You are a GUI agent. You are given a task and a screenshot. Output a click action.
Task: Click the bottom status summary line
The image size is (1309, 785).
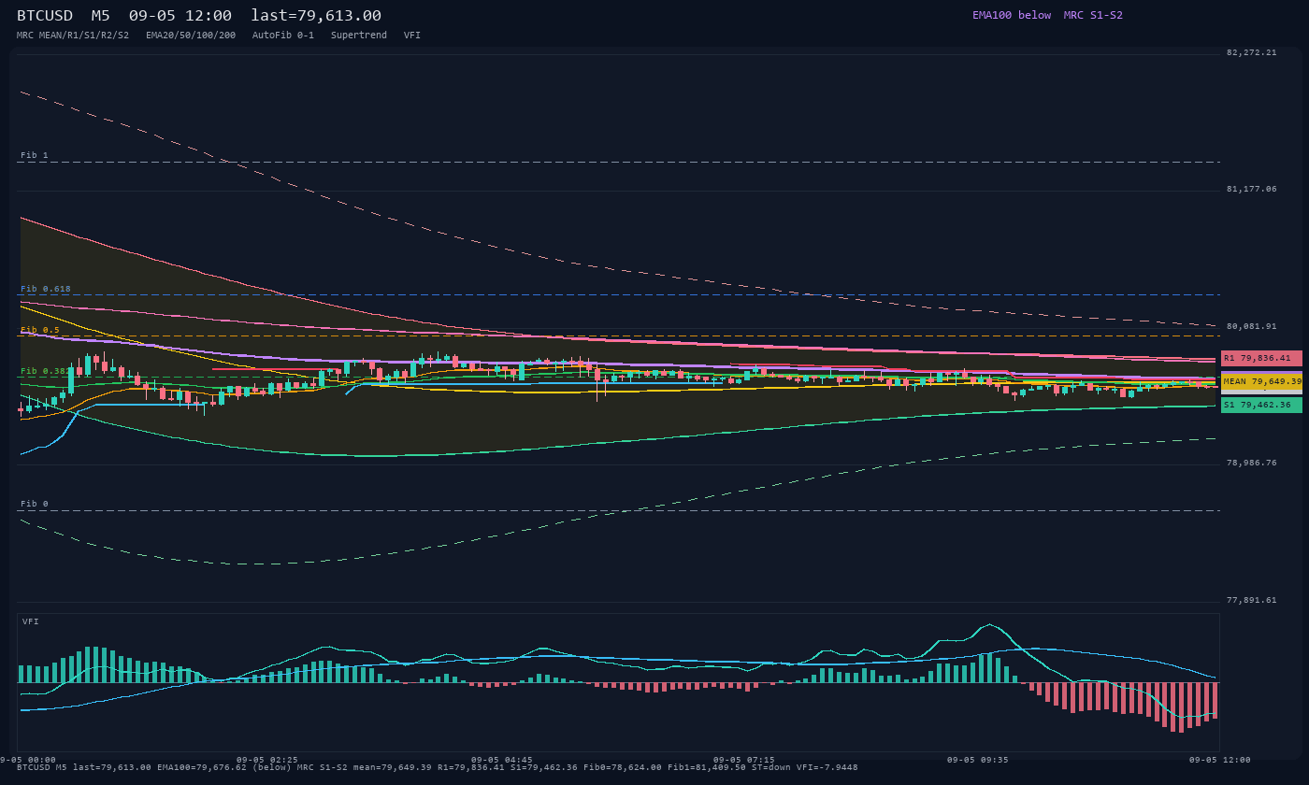point(437,767)
